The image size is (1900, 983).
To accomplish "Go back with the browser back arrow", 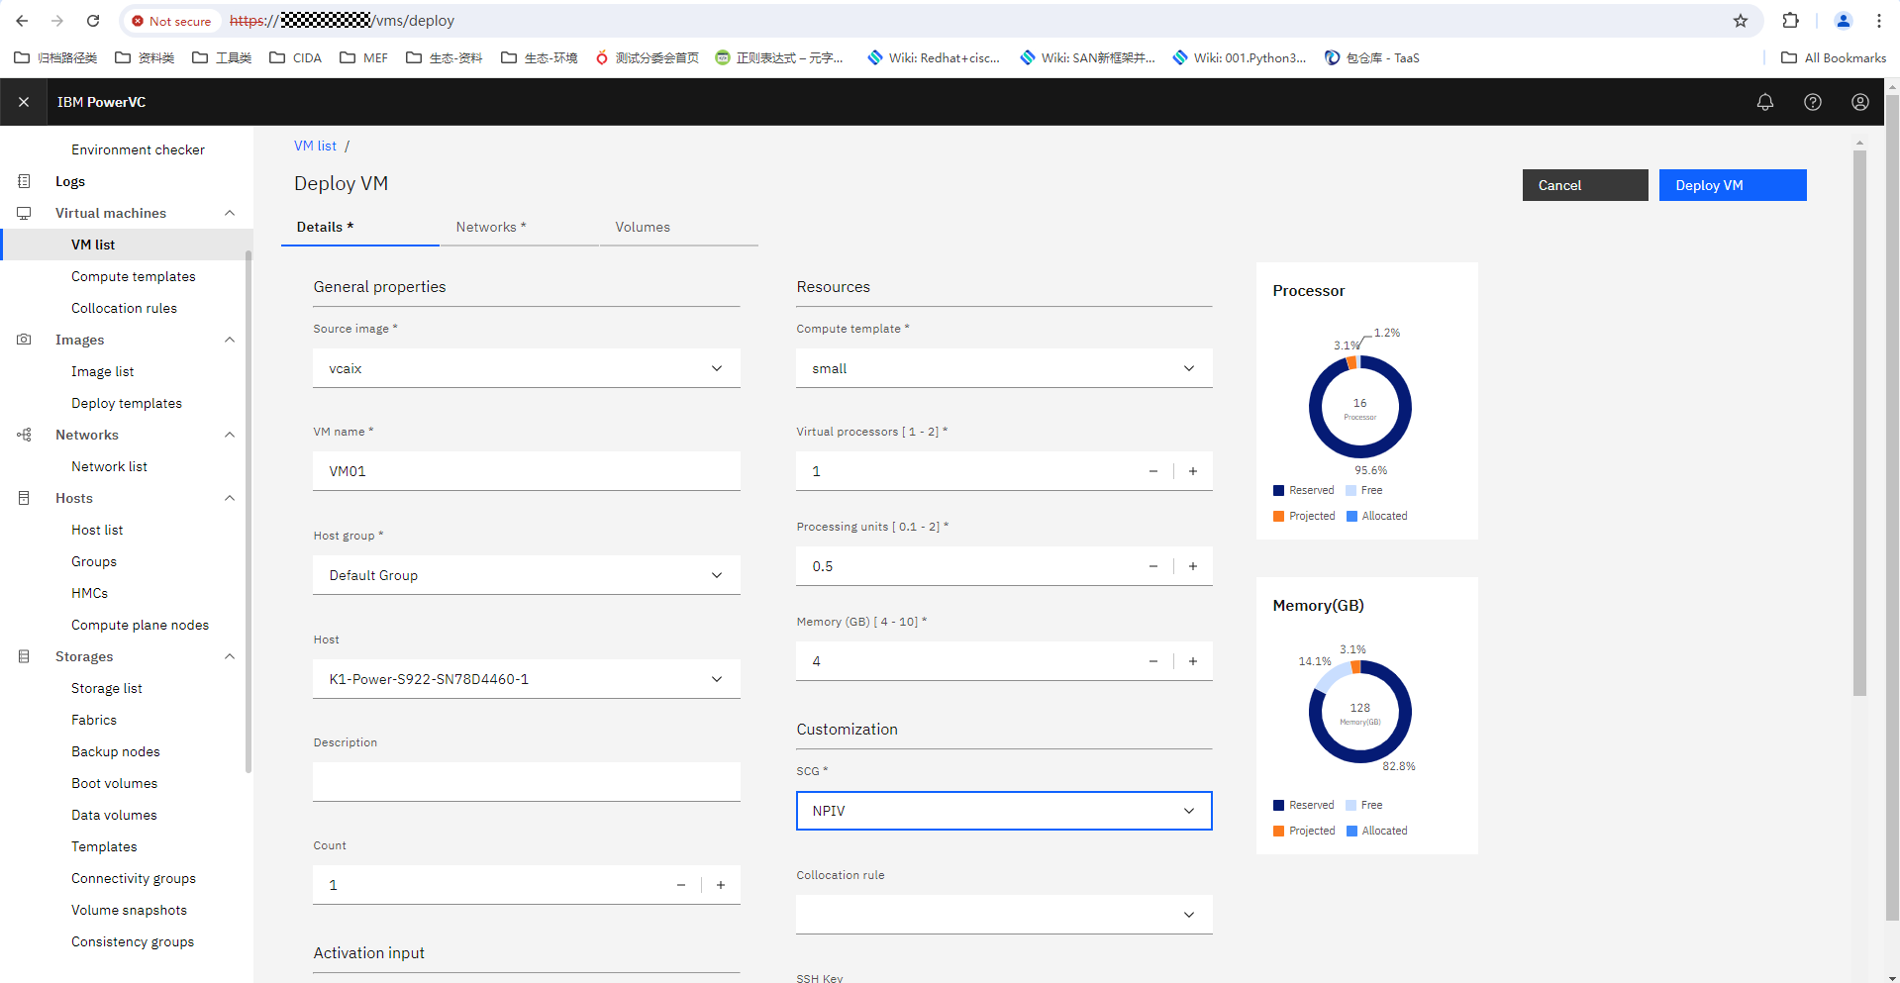I will pos(22,21).
